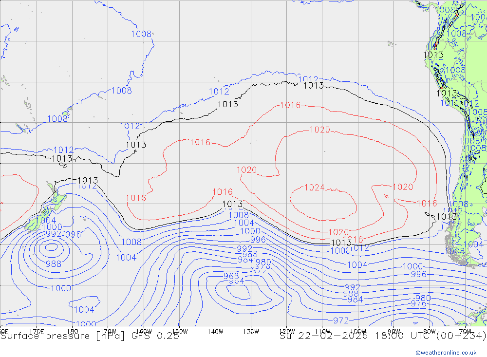This screenshot has width=487, height=357.
Task: Click the red 1016 label beside the Chile coast
Action: [427, 203]
